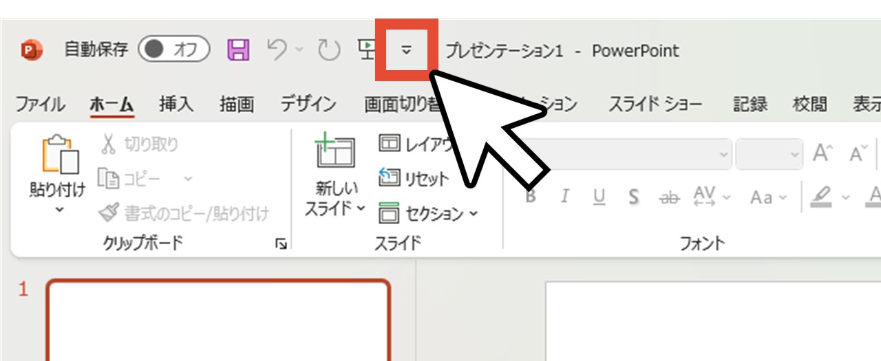Screen dimensions: 881x361
Task: Switch to the 描画 (Draw) tab
Action: click(237, 105)
